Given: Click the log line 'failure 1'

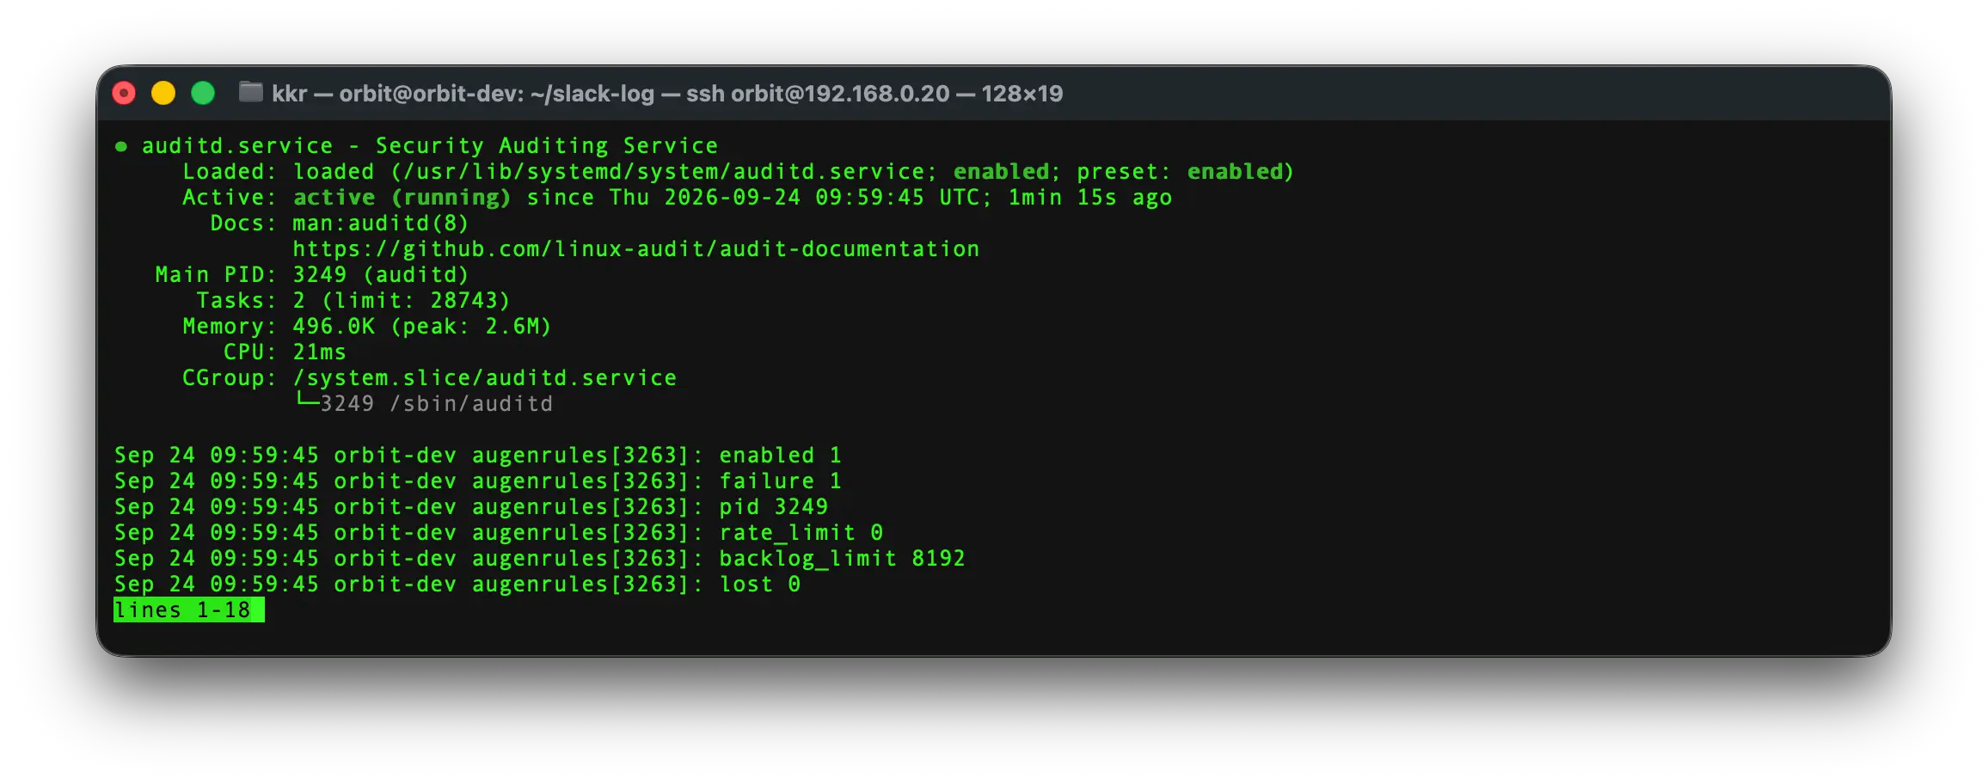Looking at the screenshot, I should click(x=478, y=481).
